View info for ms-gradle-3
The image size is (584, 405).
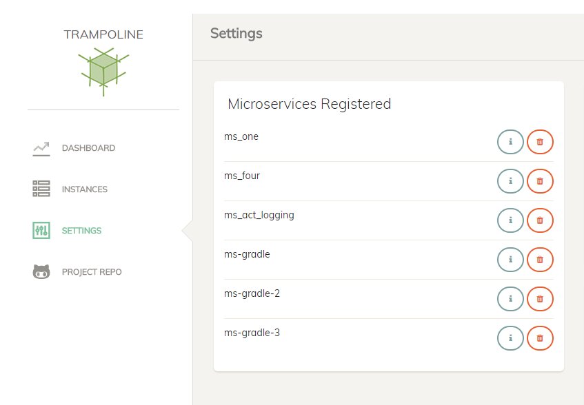(x=510, y=338)
